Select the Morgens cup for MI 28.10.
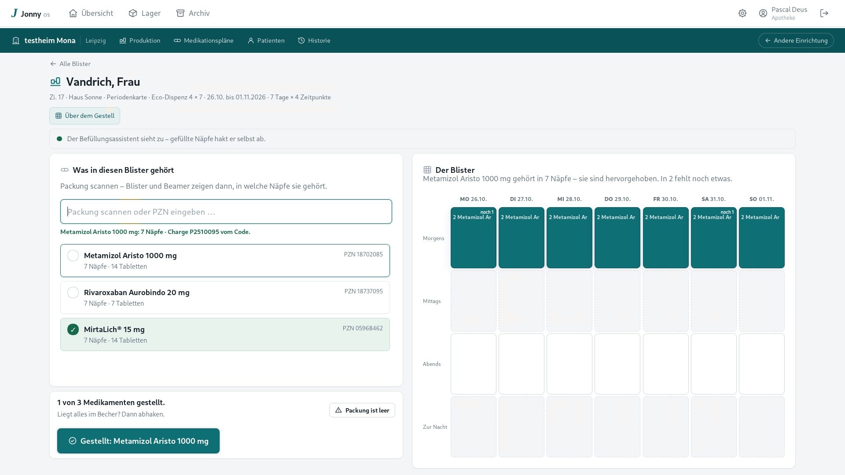The width and height of the screenshot is (845, 475). (x=569, y=237)
